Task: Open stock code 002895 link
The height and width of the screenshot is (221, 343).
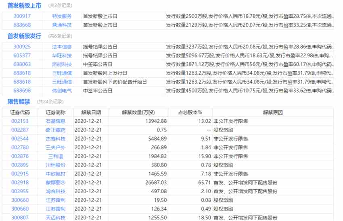Action: tap(20, 165)
